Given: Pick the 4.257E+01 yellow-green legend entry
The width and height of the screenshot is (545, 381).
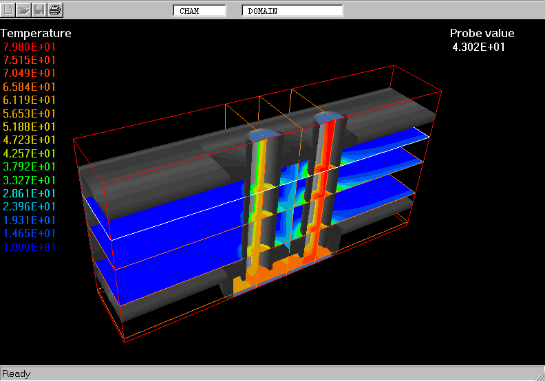Looking at the screenshot, I should 30,153.
